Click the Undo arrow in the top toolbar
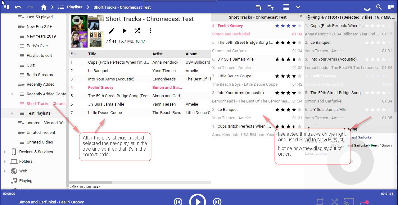Image resolution: width=398 pixels, height=205 pixels. point(18,7)
